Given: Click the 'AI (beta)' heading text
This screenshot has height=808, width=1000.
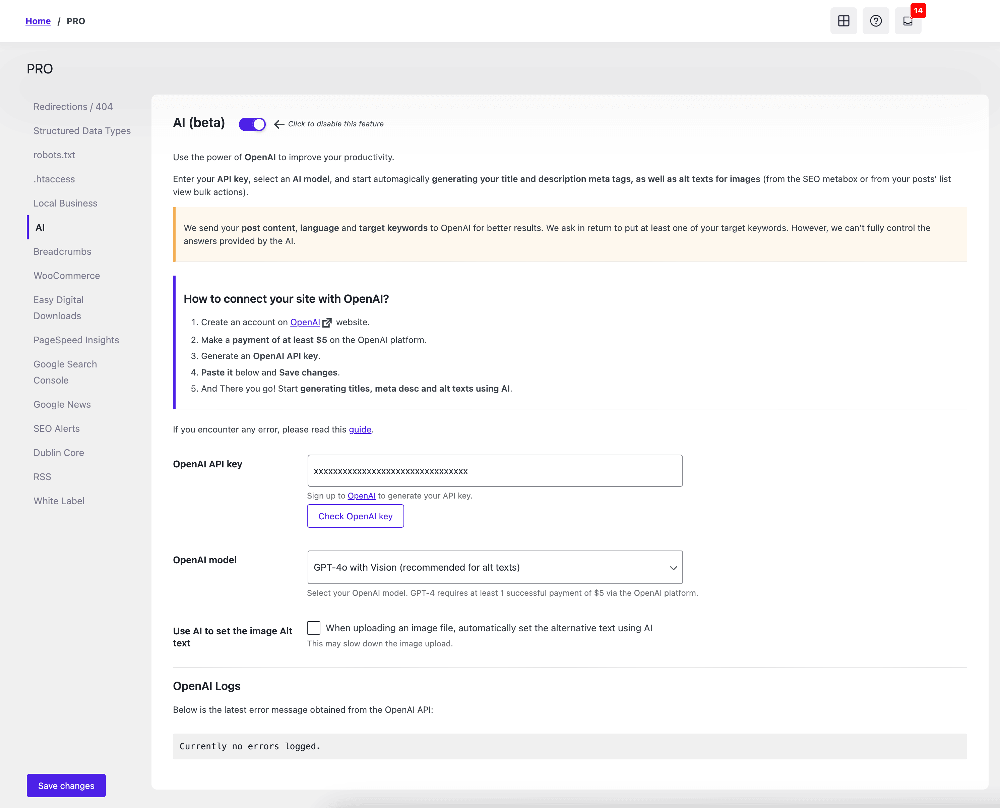Looking at the screenshot, I should coord(199,123).
